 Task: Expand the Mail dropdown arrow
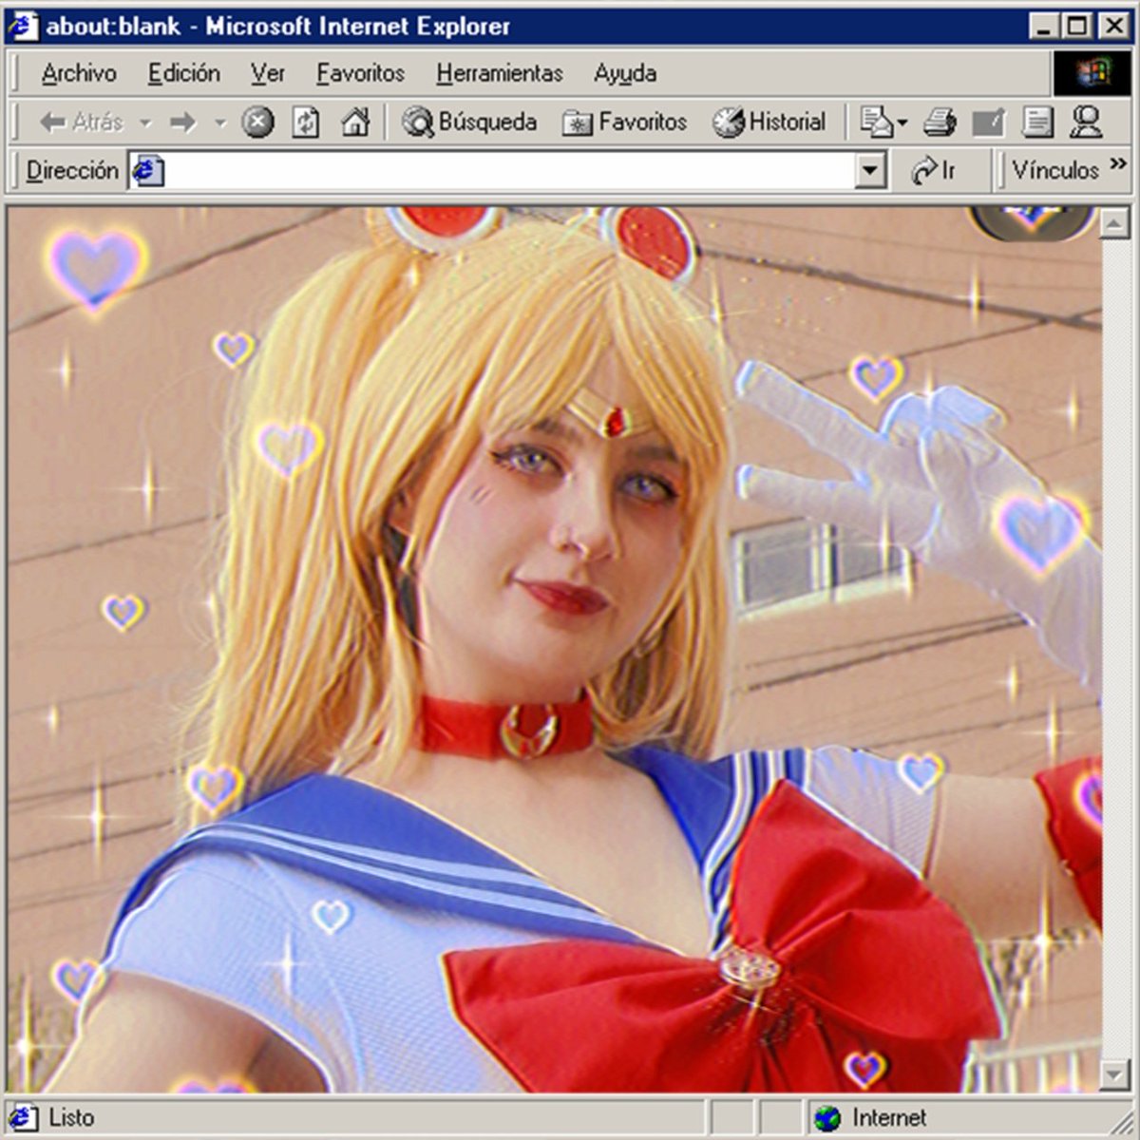click(x=902, y=123)
